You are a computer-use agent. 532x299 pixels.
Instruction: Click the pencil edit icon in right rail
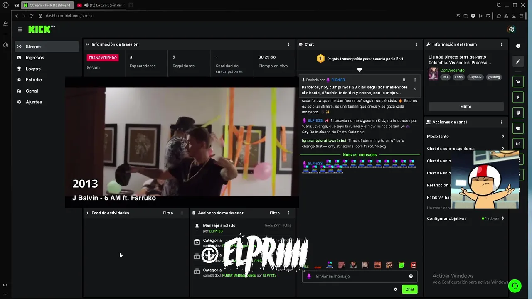point(518,61)
